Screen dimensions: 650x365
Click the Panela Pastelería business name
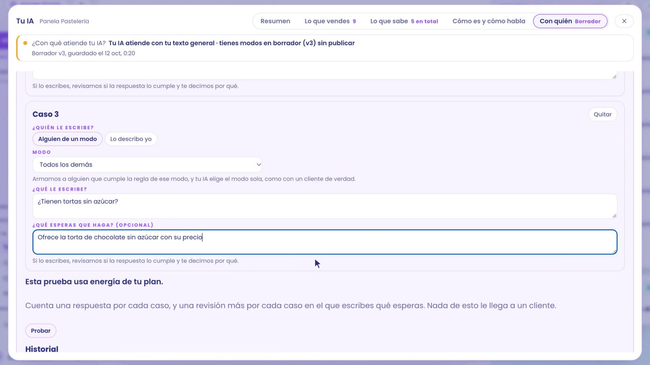[x=64, y=21]
